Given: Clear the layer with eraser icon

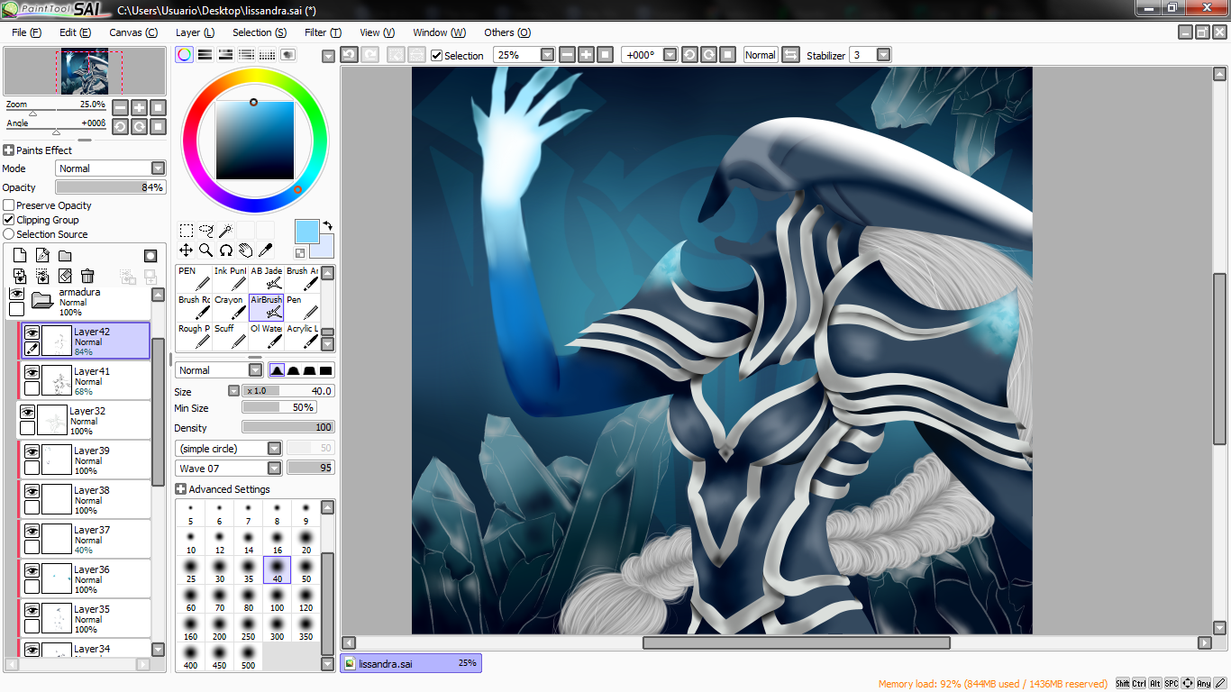Looking at the screenshot, I should click(65, 276).
